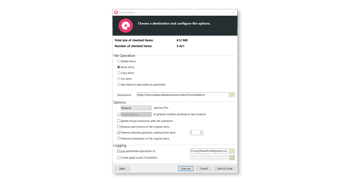Viewport: 350px width, 182px height.
Task: Click the browse icon beside Undo script
Action: point(232,158)
